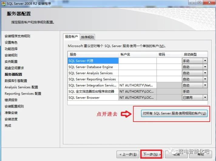Click 安装程序支持规则 in the step list
The height and width of the screenshot is (161, 216).
click(x=17, y=36)
